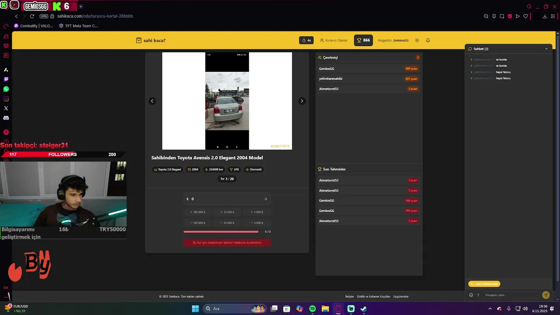
Task: Bookmark page with the heart icon
Action: (525, 16)
